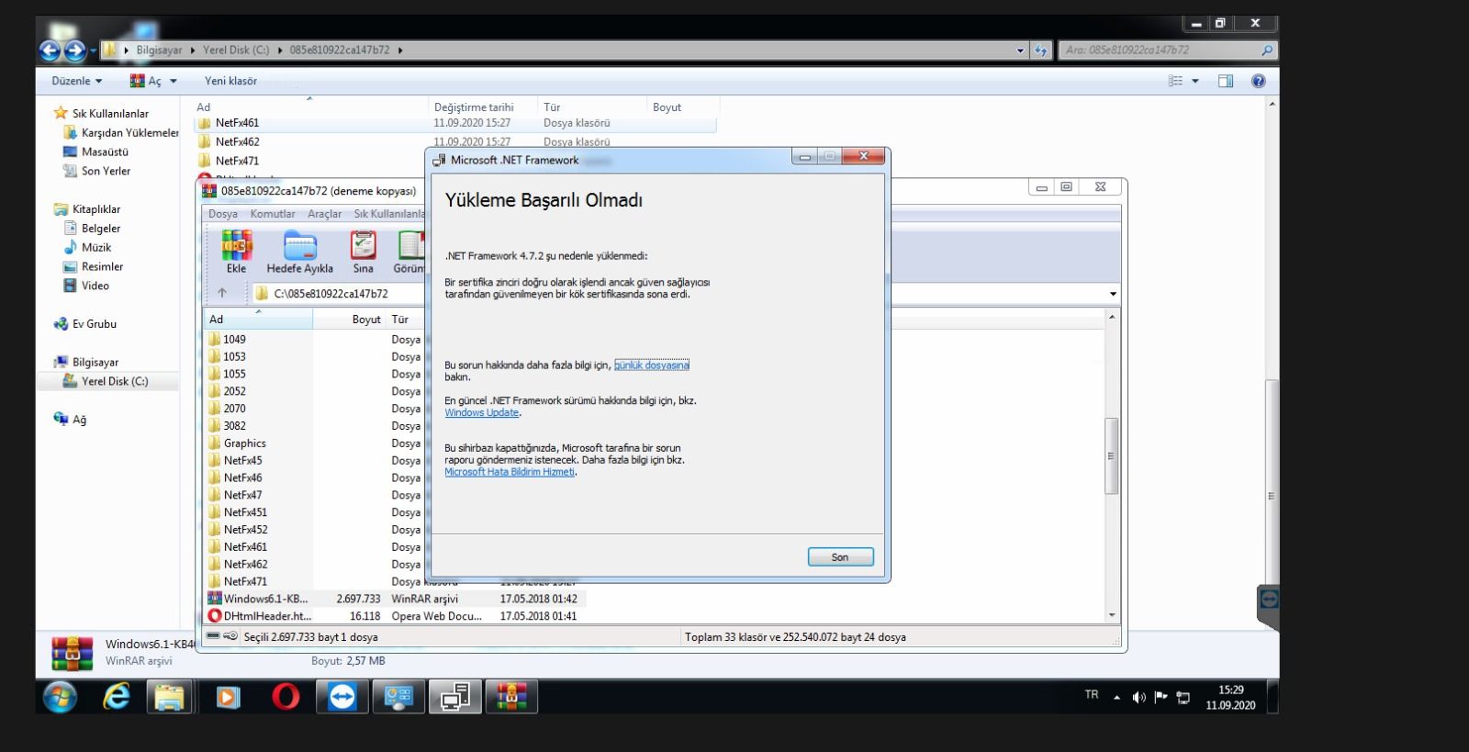Open the Araçlar menu in WinRAR
Viewport: 1469px width, 752px height.
pos(324,214)
